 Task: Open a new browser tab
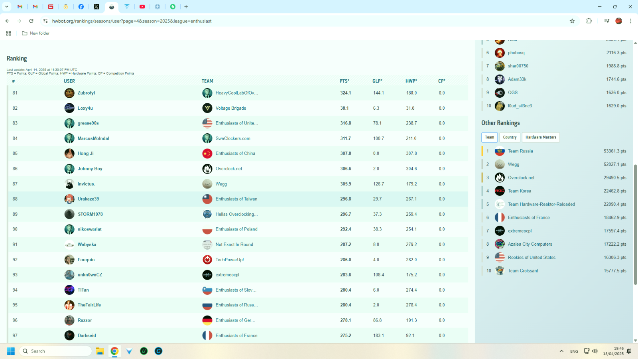pos(186,6)
